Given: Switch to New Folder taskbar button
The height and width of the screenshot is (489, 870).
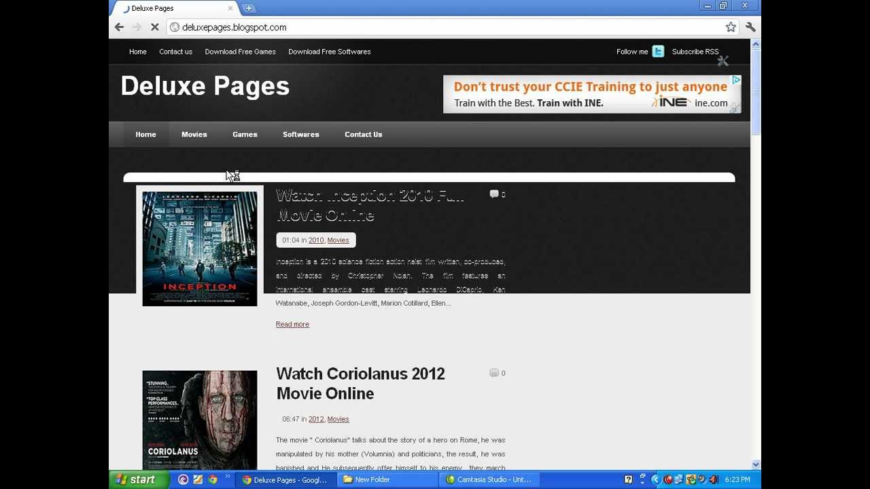Looking at the screenshot, I should (x=387, y=479).
